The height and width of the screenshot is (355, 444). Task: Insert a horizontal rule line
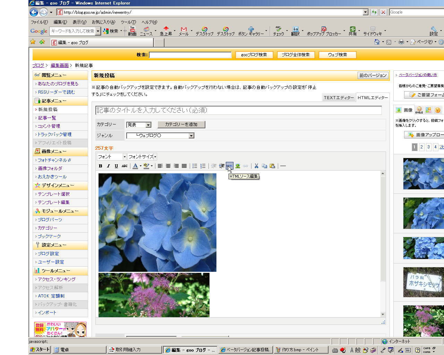coord(283,166)
